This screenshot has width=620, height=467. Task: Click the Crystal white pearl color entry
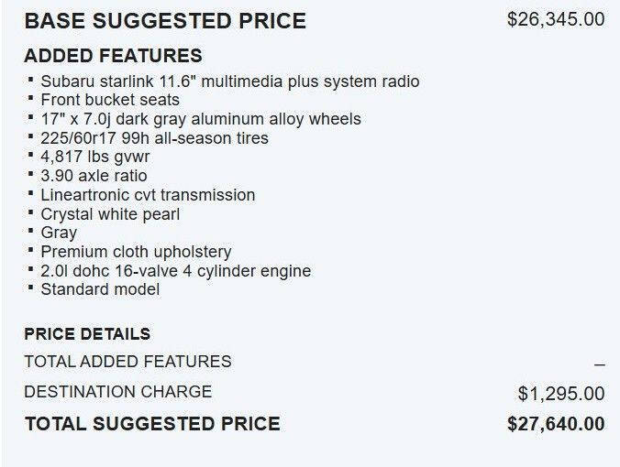tap(110, 214)
